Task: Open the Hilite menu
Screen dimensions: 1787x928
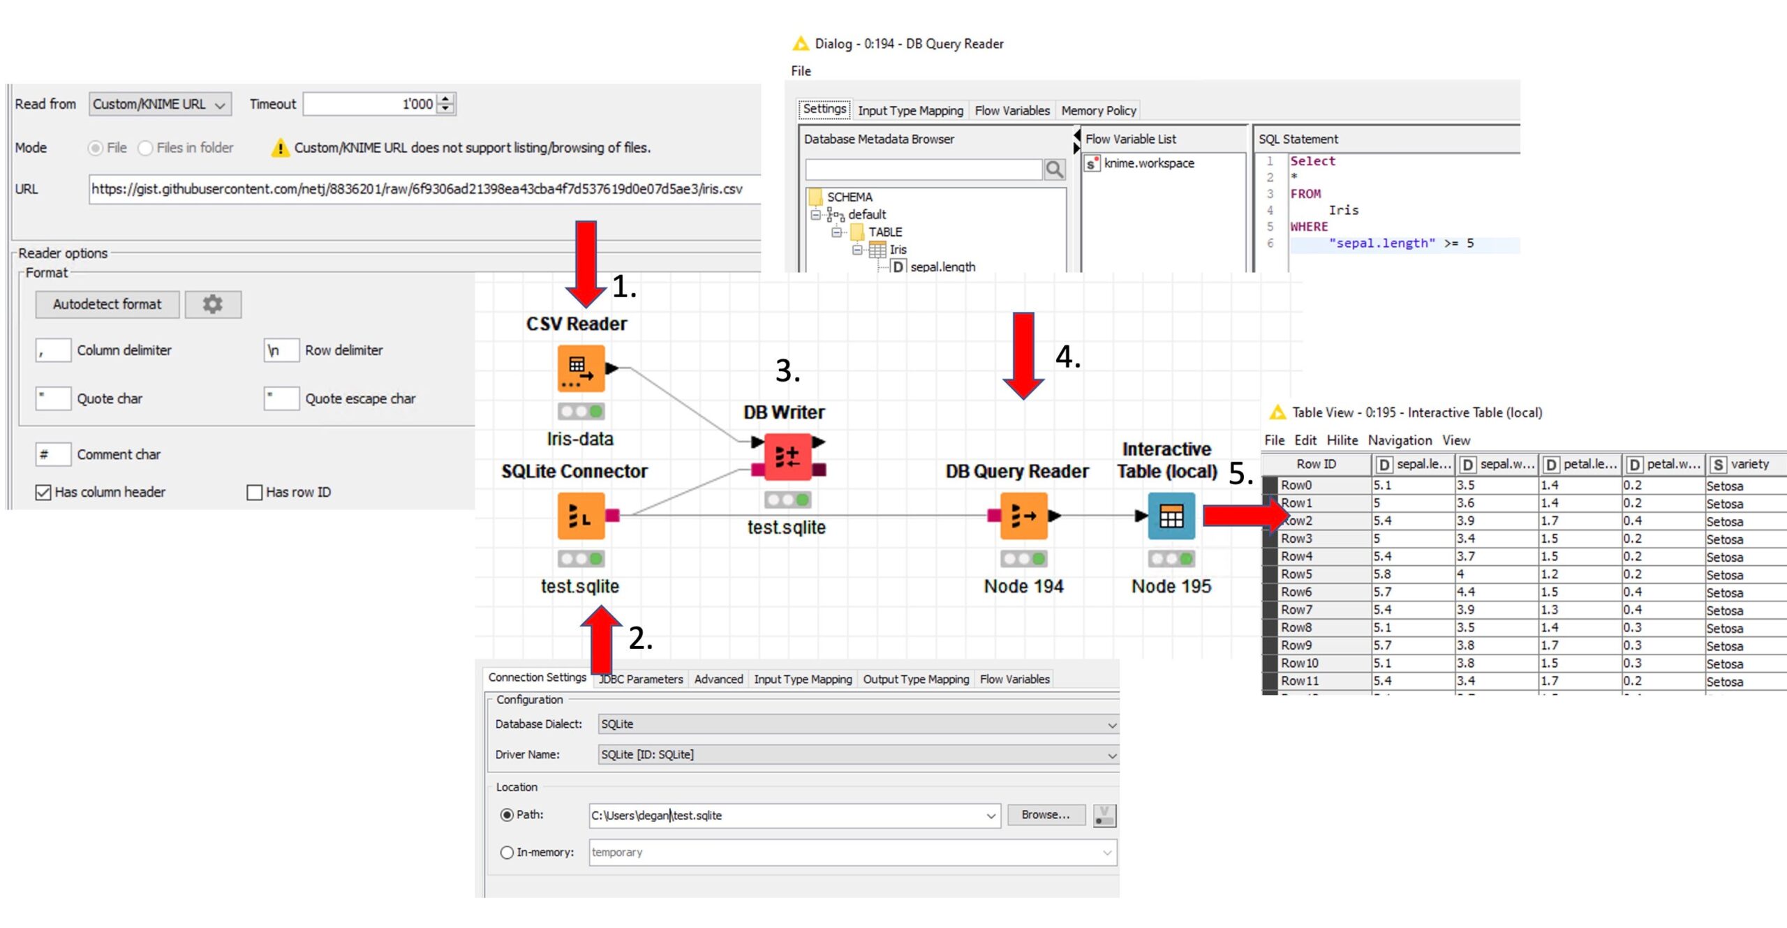Action: 1342,440
